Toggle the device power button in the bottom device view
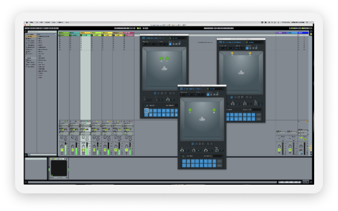The height and width of the screenshot is (211, 338). pos(52,159)
